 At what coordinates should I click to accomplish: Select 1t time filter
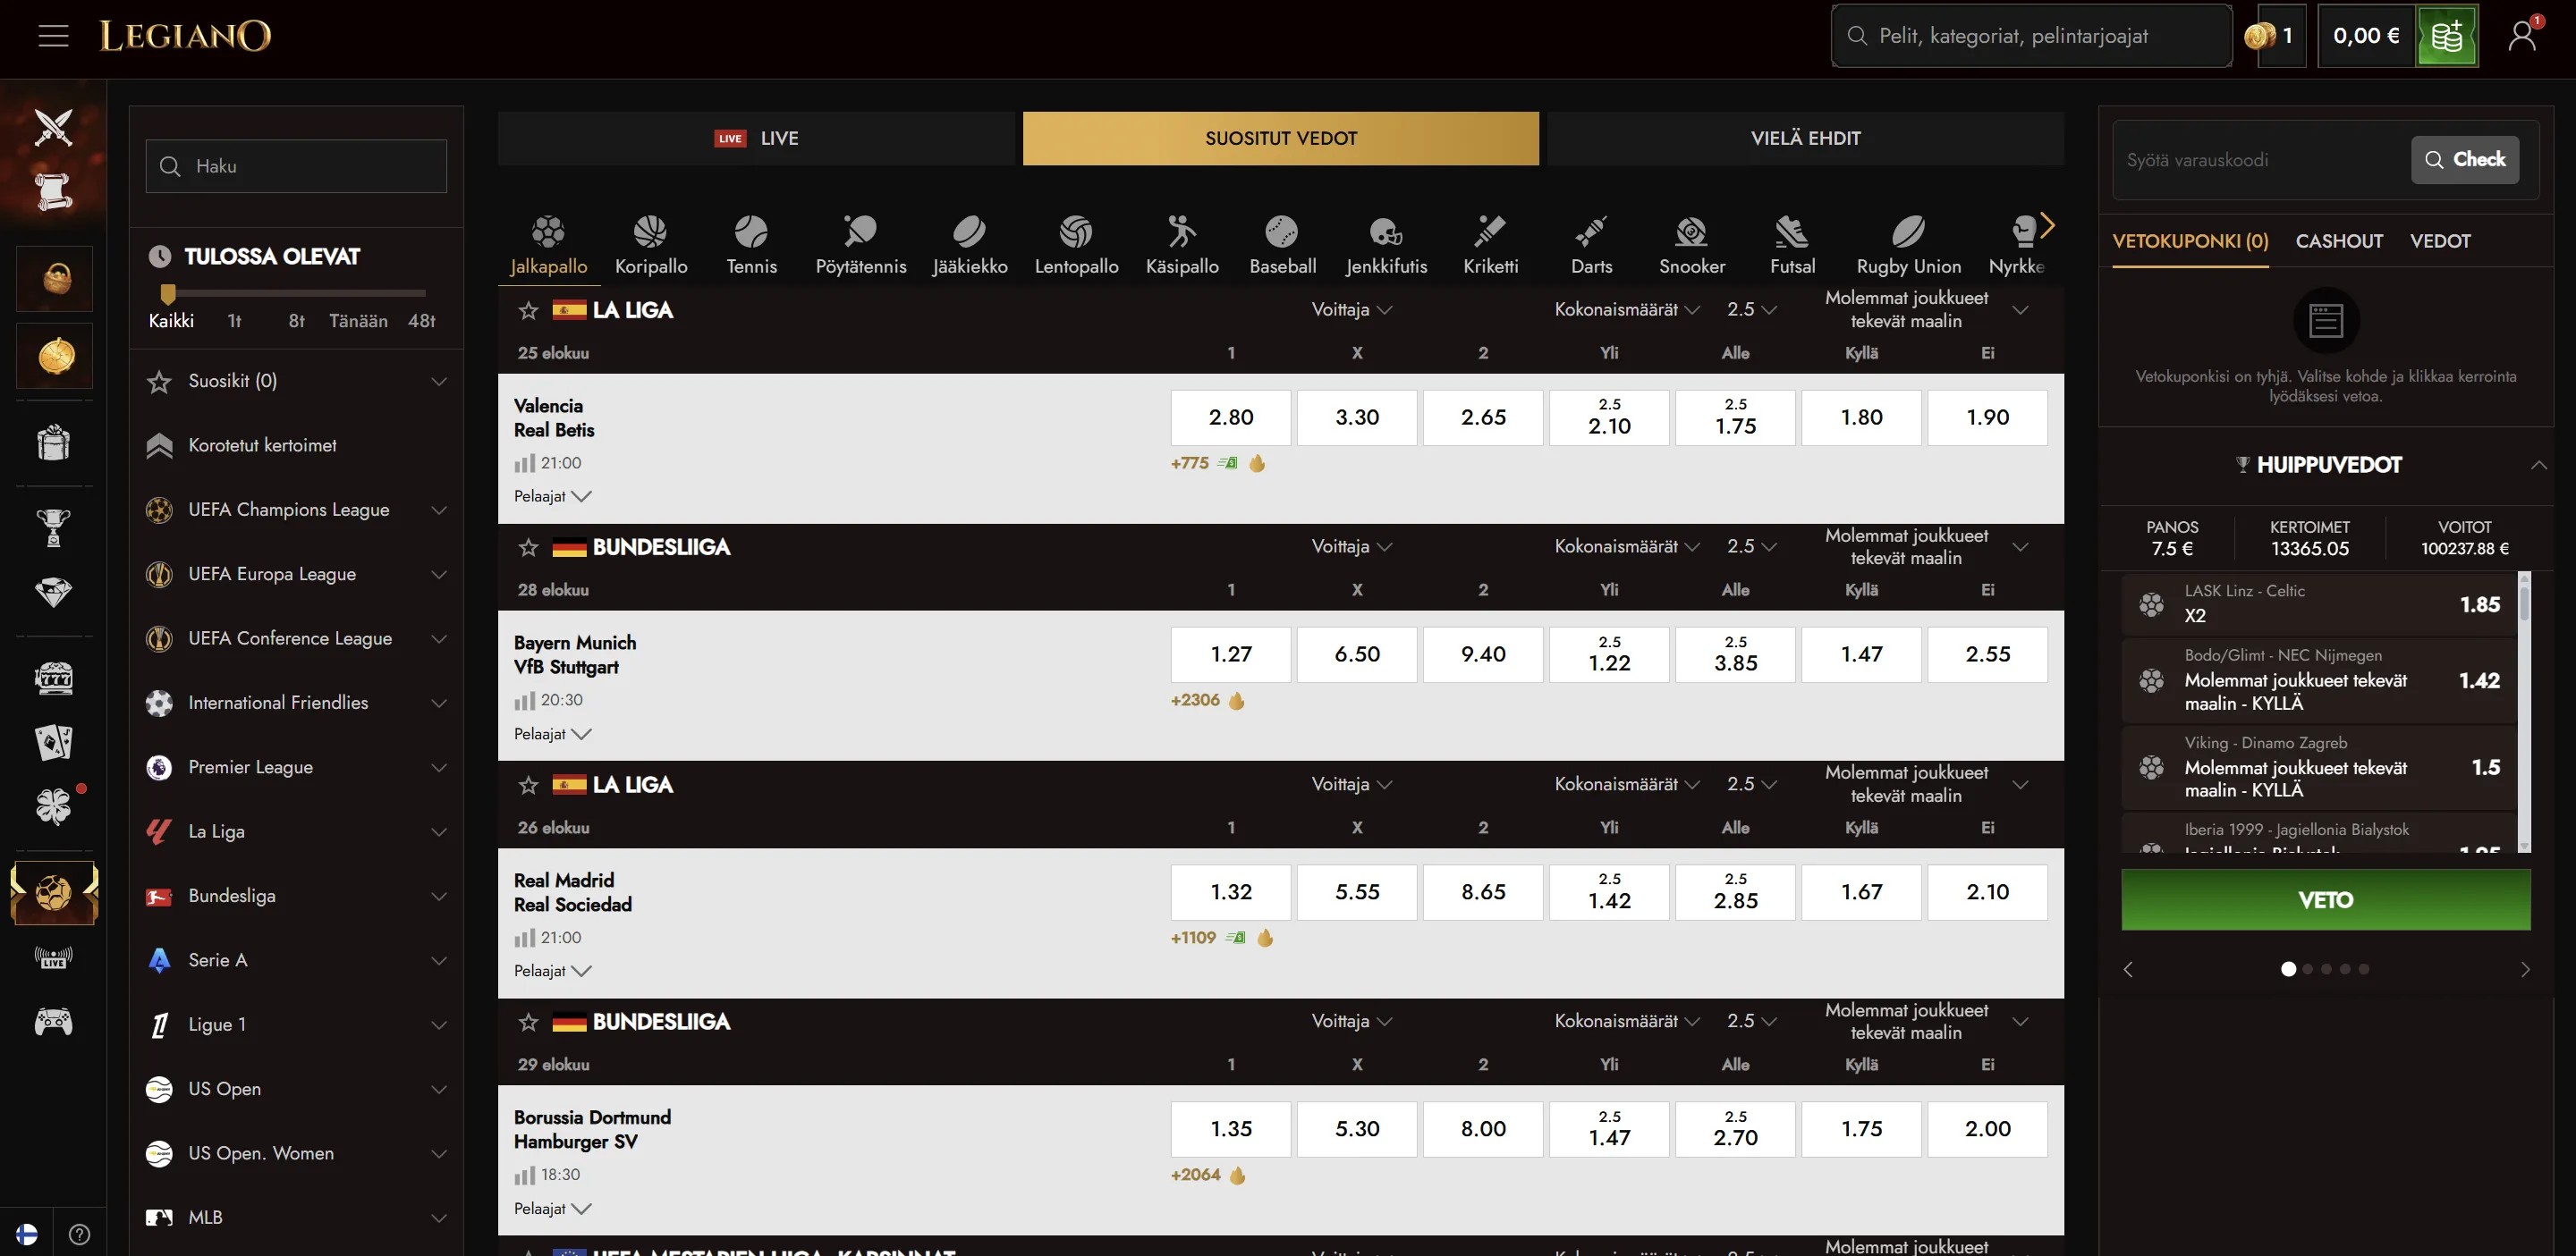point(235,321)
